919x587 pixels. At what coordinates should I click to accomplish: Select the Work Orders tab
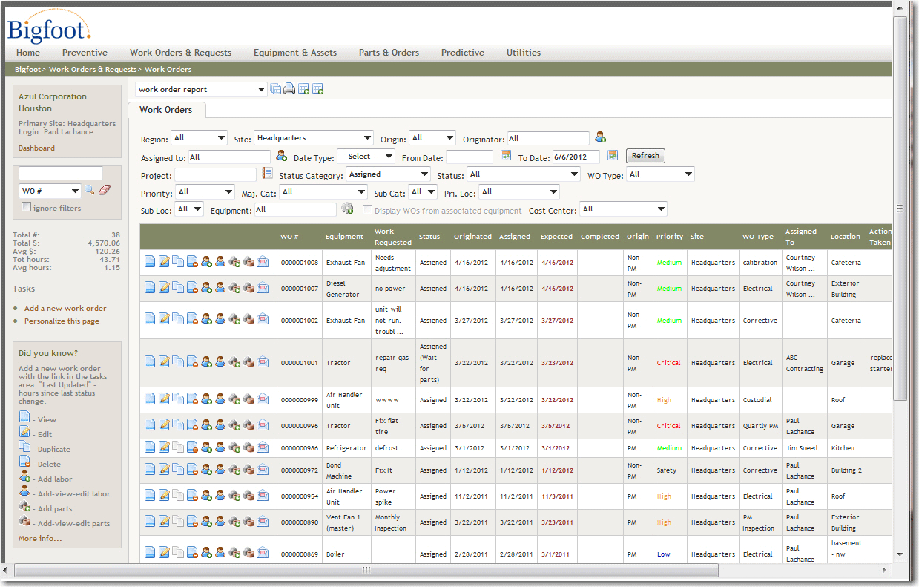[166, 110]
